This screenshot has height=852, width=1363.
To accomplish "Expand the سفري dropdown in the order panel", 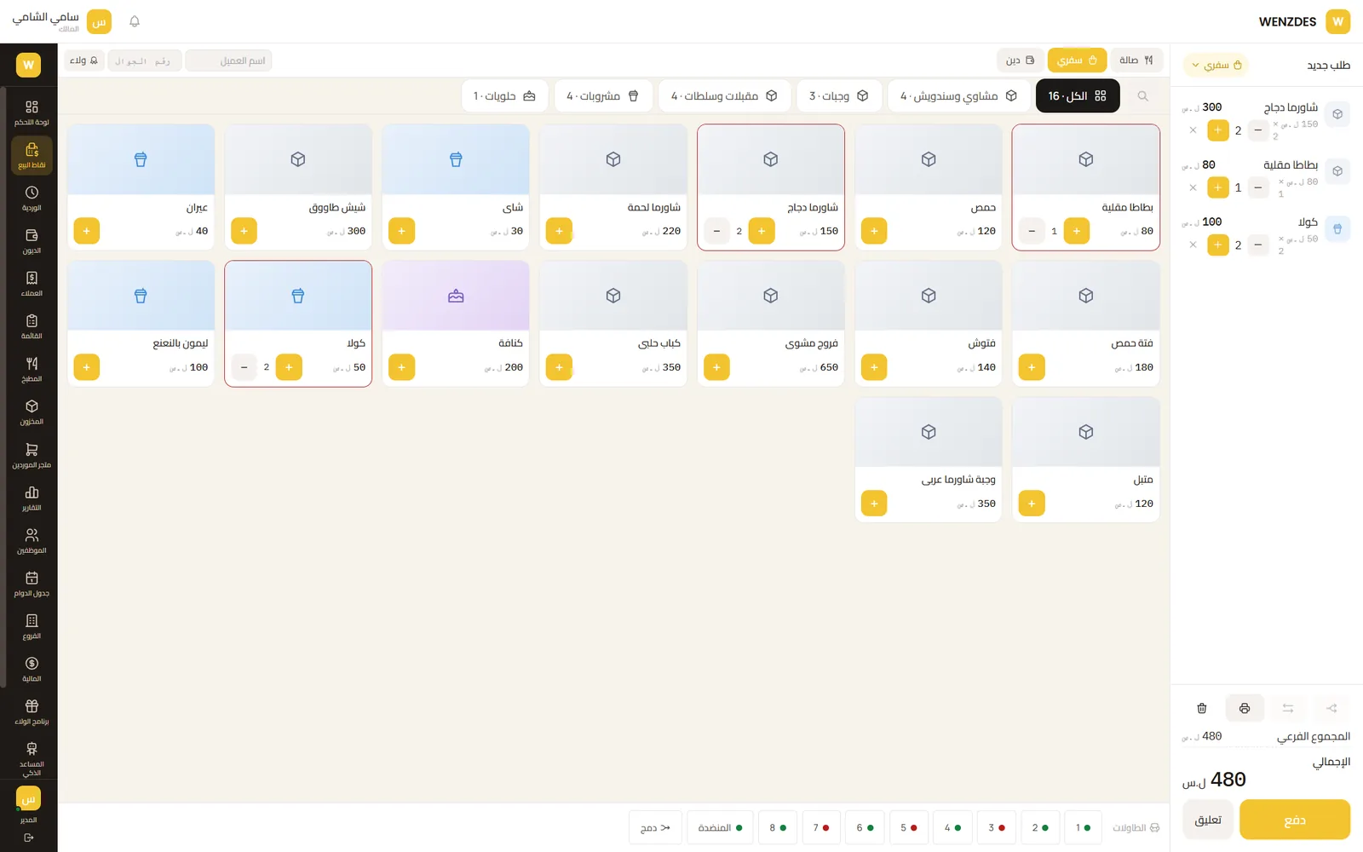I will [x=1216, y=65].
